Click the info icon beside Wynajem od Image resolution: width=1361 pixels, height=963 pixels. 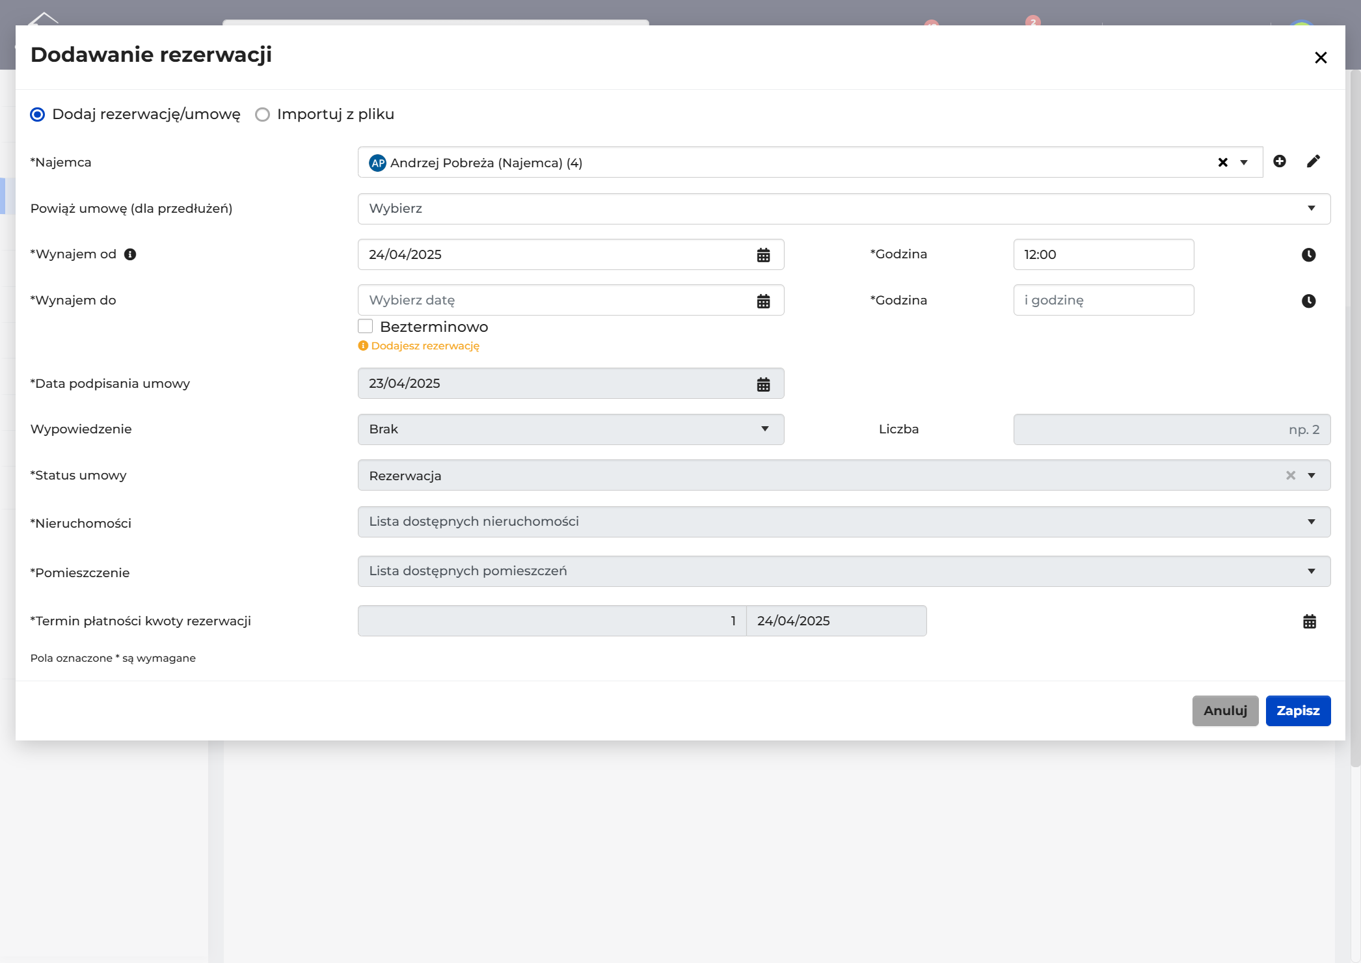click(x=130, y=254)
